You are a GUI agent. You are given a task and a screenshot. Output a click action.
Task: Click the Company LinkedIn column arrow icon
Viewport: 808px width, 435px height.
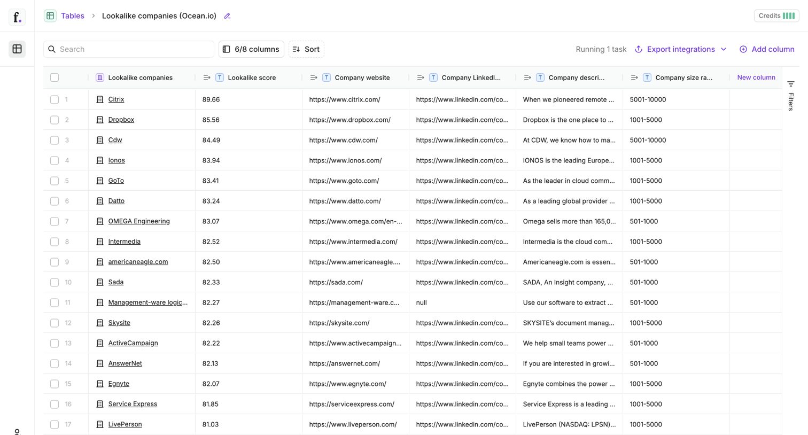click(x=421, y=77)
